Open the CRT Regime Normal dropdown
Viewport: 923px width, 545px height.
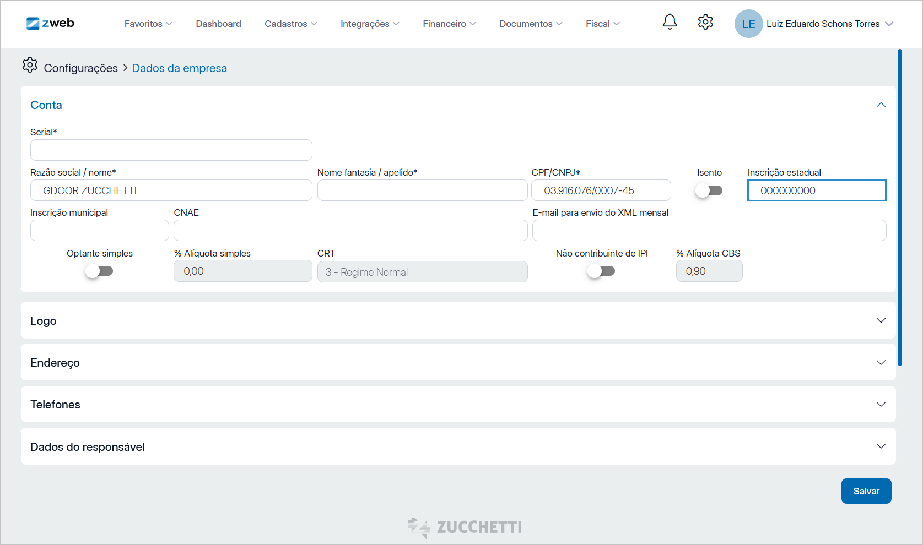(x=422, y=271)
